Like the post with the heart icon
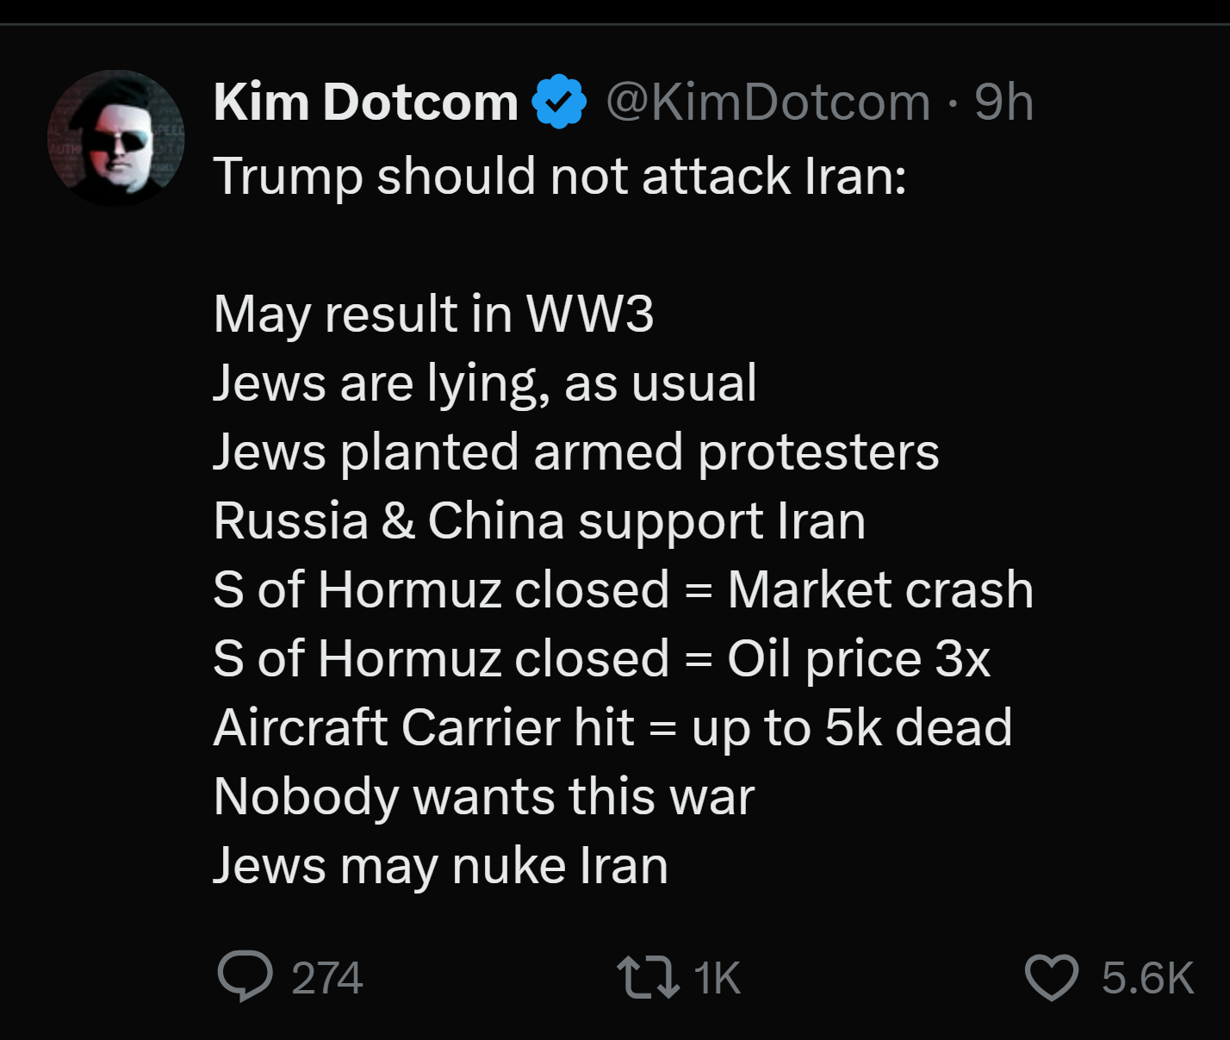 1051,979
